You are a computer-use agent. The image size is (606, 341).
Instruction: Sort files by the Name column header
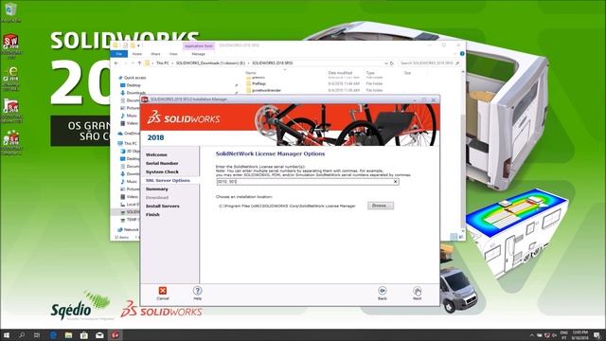tap(251, 73)
